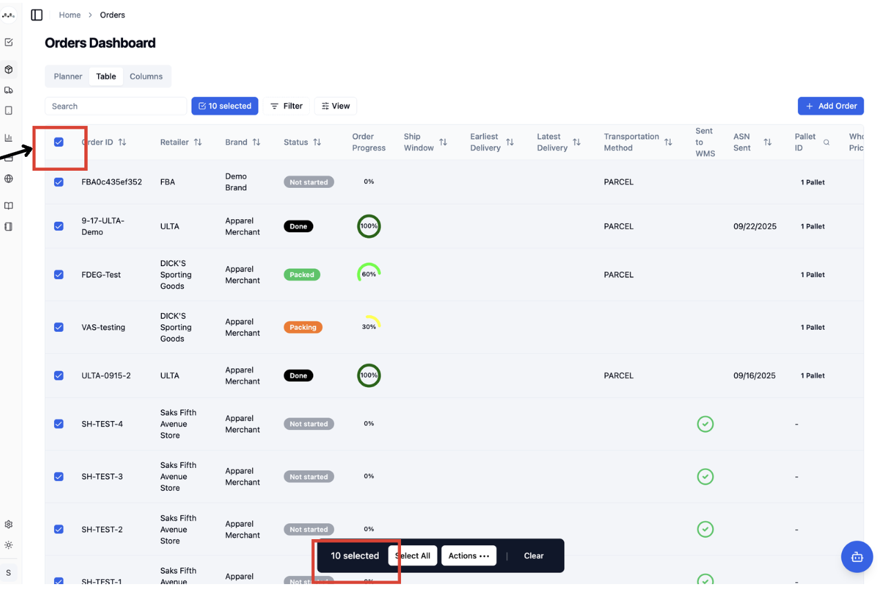Open the bar chart analytics sidebar icon
The image size is (878, 600).
click(x=8, y=138)
